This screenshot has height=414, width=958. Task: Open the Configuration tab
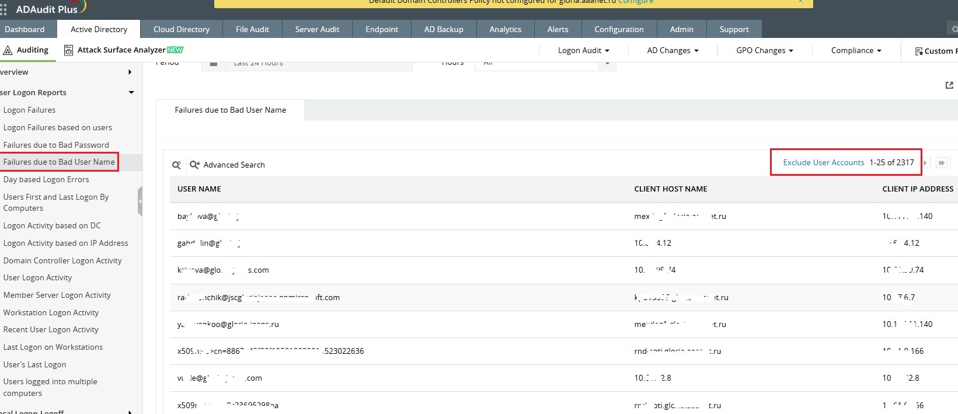[619, 29]
